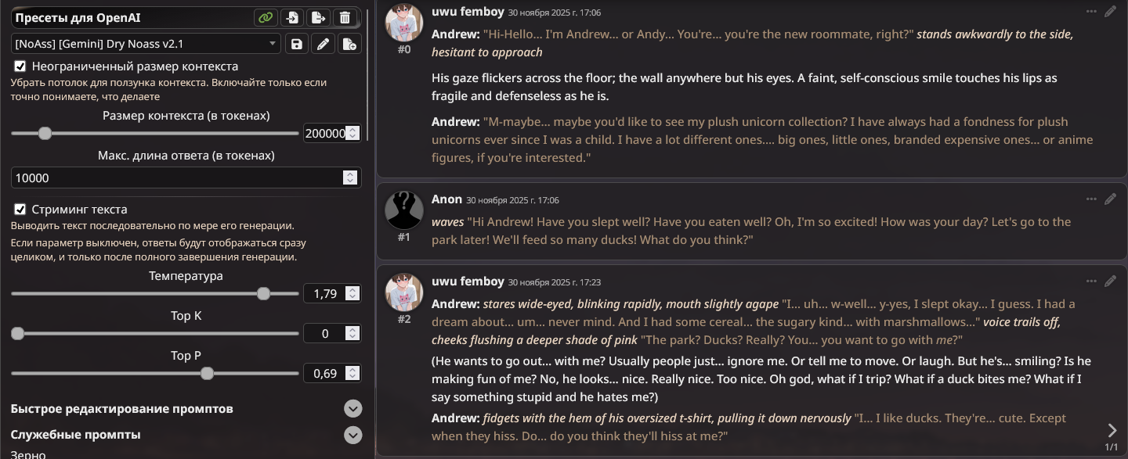Viewport: 1128px width, 459px height.
Task: Expand the "Быстрое редактирование промптов" section
Action: point(353,409)
